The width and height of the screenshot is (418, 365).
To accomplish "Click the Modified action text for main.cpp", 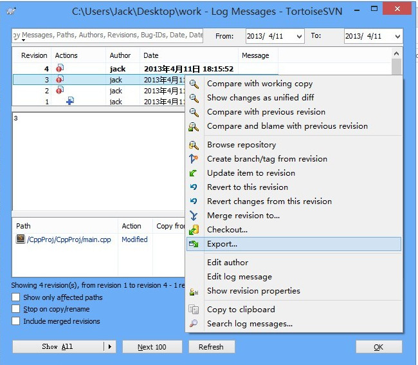I will pos(134,239).
